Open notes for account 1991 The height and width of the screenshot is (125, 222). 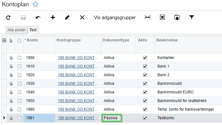coord(19,118)
